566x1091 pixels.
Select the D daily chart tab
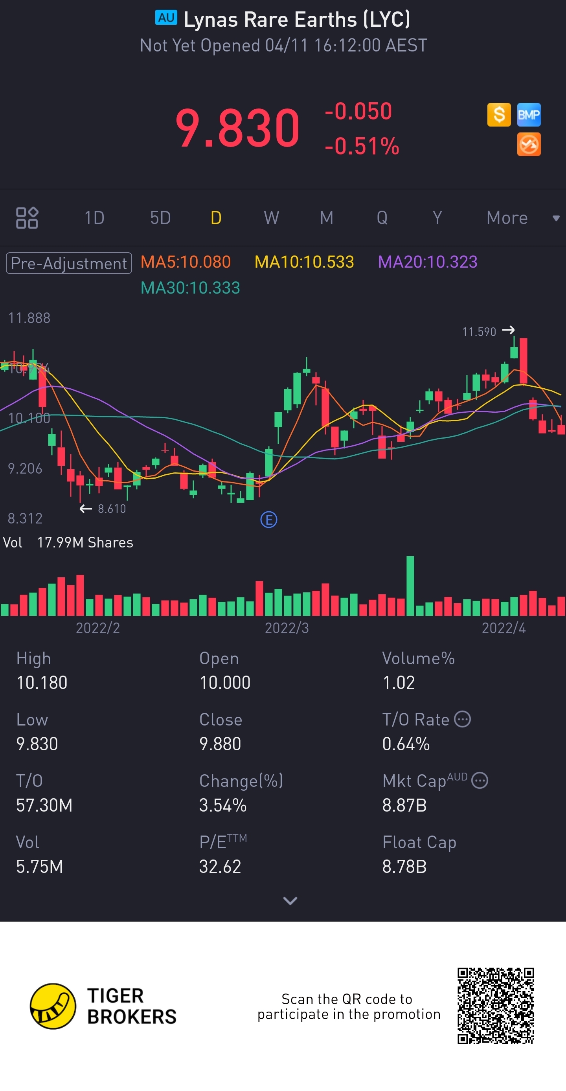216,218
